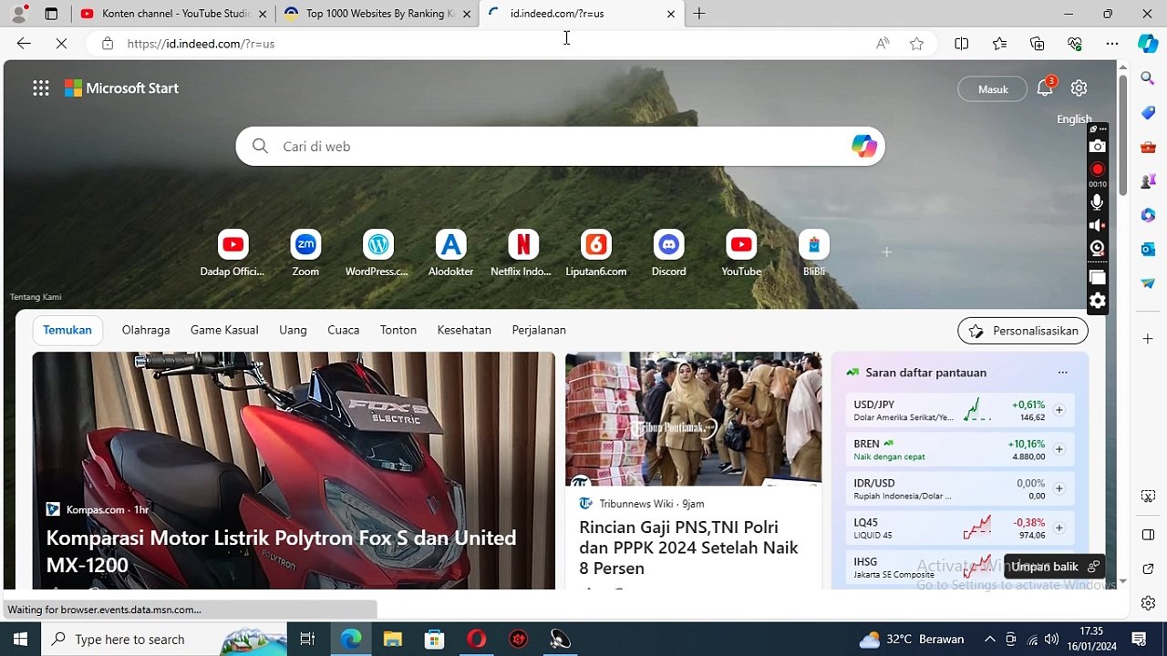Toggle the Edge sidebar visibility button
Image resolution: width=1167 pixels, height=656 pixels.
click(x=1148, y=534)
